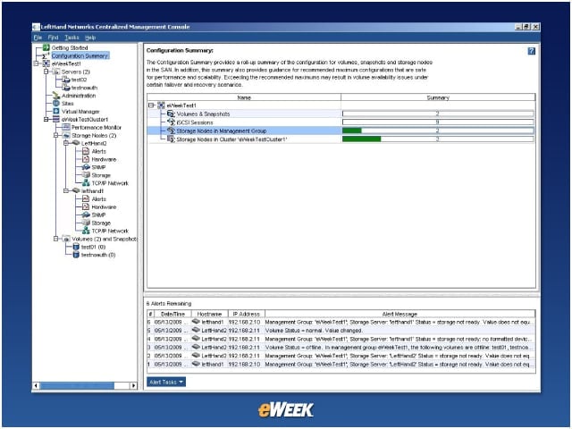Click the Volumes & Snapshots summary bar
Viewport: 572px width, 429px height.
[x=438, y=114]
